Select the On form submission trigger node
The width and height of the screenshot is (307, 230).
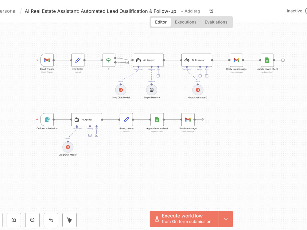point(47,120)
